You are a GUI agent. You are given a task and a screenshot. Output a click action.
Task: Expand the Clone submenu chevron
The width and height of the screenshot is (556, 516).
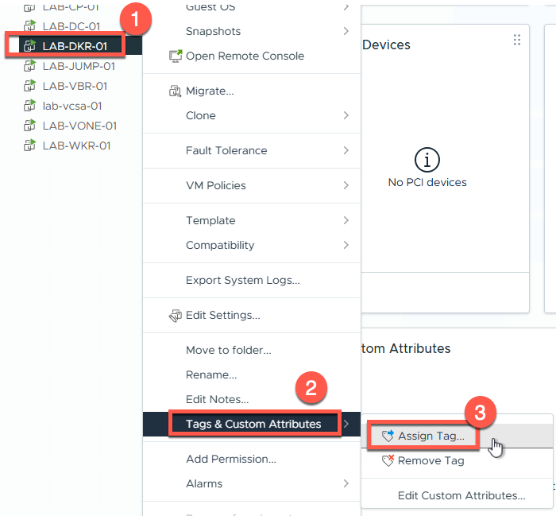(346, 115)
